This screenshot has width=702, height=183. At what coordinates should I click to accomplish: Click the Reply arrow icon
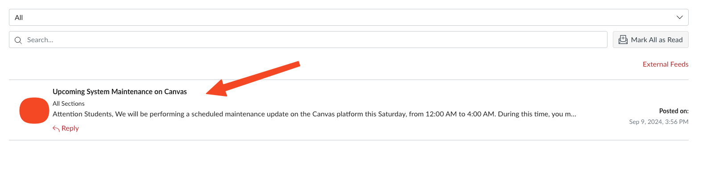[56, 128]
